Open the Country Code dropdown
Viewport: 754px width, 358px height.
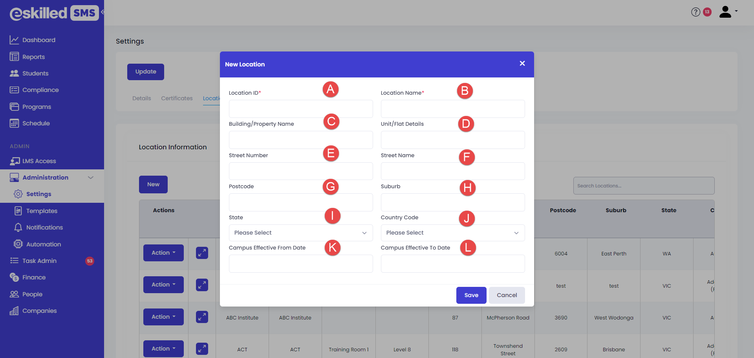pos(452,233)
